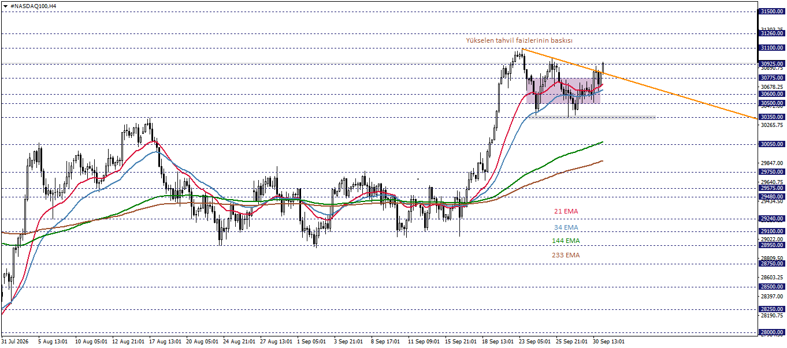The height and width of the screenshot is (348, 787).
Task: Select the 21 EMA legend label
Action: click(566, 211)
